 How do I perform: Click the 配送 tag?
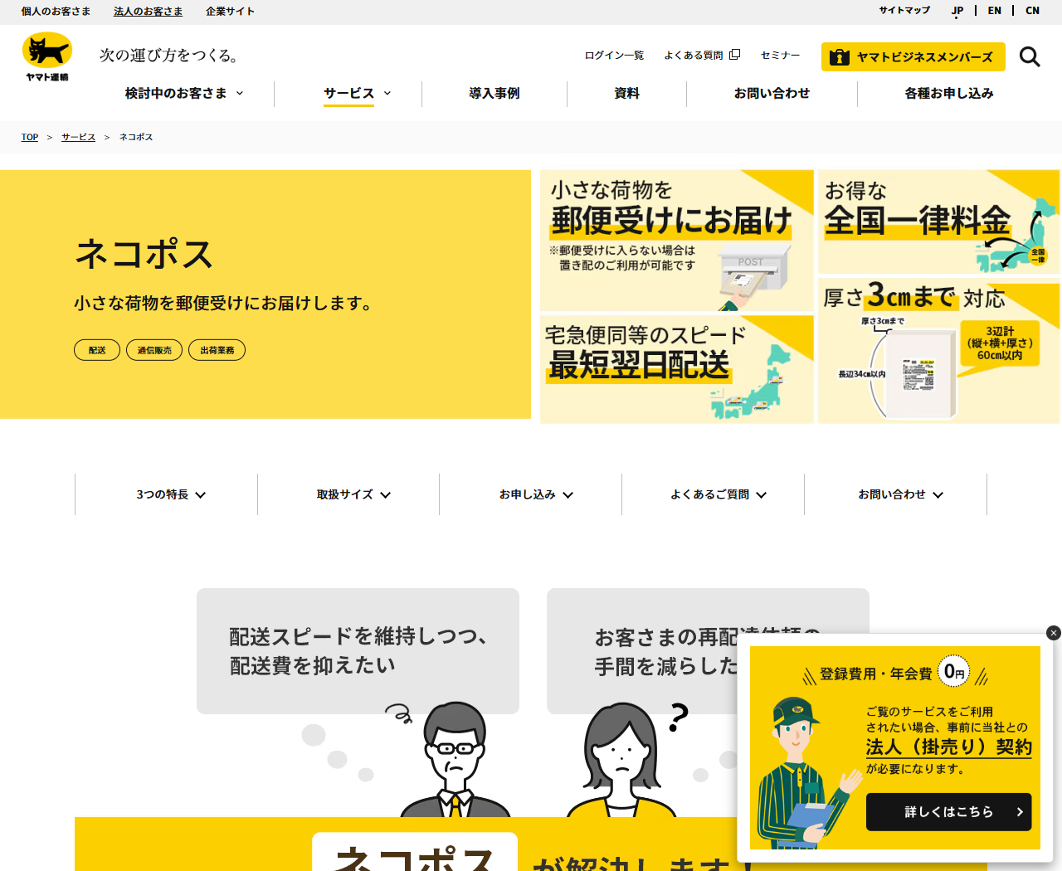coord(97,350)
